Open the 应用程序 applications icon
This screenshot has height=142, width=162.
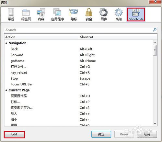click(57, 15)
